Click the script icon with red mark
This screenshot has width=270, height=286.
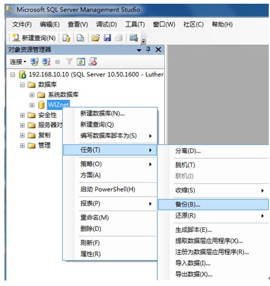[x=93, y=61]
